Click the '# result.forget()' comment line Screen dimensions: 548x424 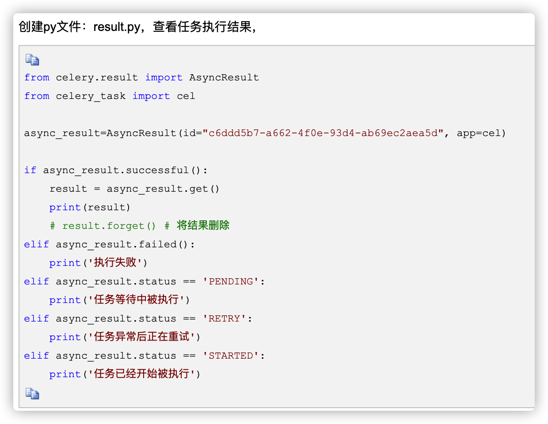click(x=139, y=226)
